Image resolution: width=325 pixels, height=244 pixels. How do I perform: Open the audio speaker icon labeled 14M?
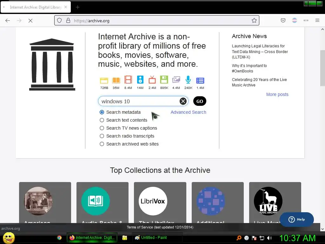pyautogui.click(x=140, y=80)
